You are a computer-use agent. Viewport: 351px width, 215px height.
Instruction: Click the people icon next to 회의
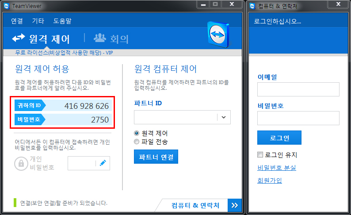click(99, 38)
